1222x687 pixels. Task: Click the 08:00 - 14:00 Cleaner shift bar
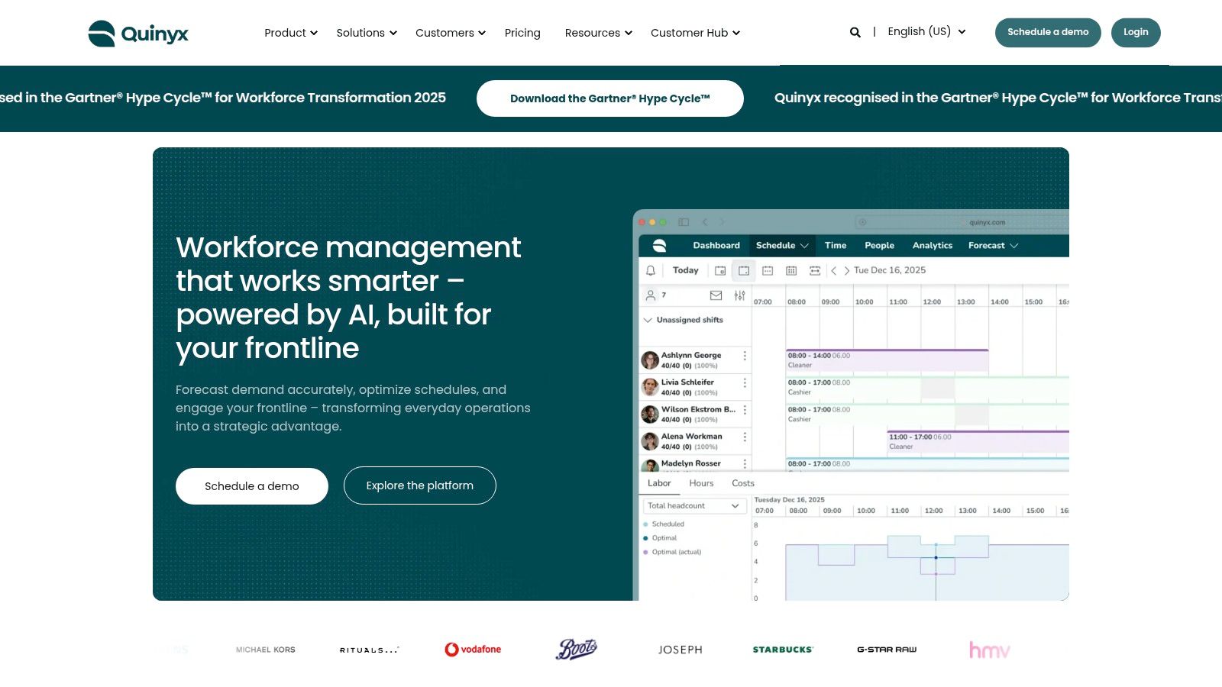click(x=887, y=360)
